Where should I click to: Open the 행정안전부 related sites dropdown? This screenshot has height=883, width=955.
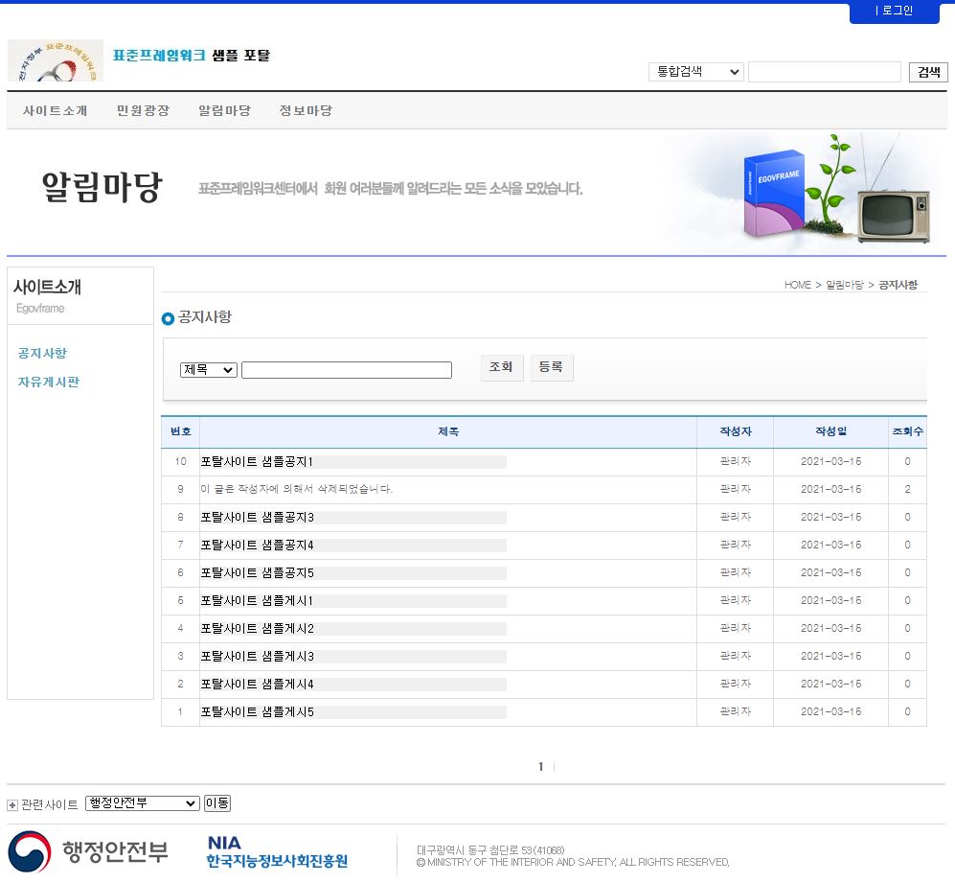click(x=142, y=803)
